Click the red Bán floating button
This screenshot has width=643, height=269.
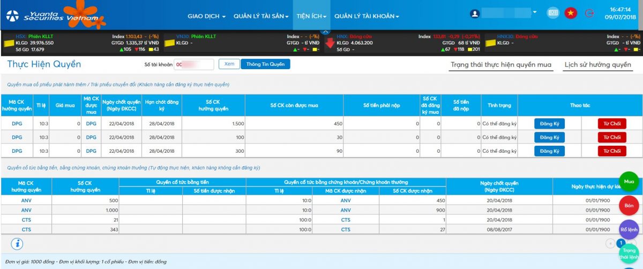(629, 205)
